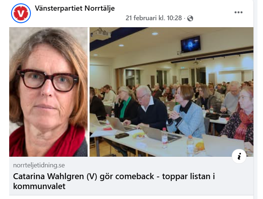The height and width of the screenshot is (199, 263).
Task: Click the globe public audience icon
Action: click(x=190, y=18)
